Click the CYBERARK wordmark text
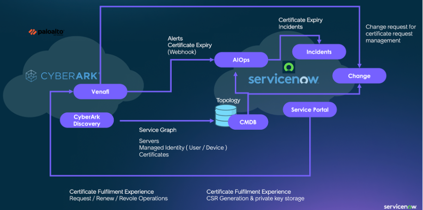The height and width of the screenshot is (210, 423). 69,76
